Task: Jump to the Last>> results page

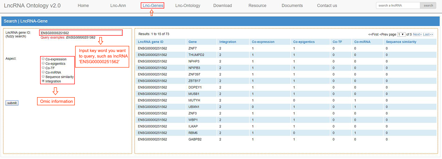Action: pyautogui.click(x=428, y=34)
